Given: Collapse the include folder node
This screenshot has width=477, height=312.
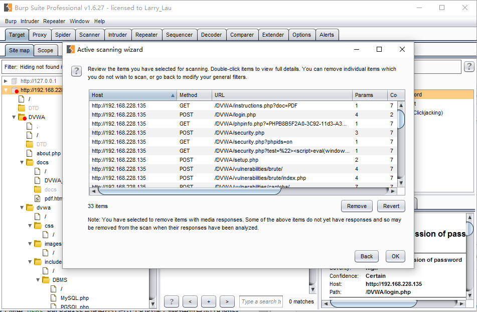Looking at the screenshot, I should 30,262.
